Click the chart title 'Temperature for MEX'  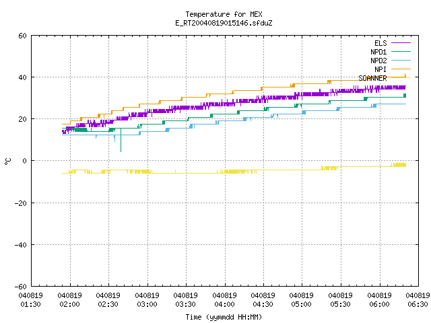click(x=224, y=14)
